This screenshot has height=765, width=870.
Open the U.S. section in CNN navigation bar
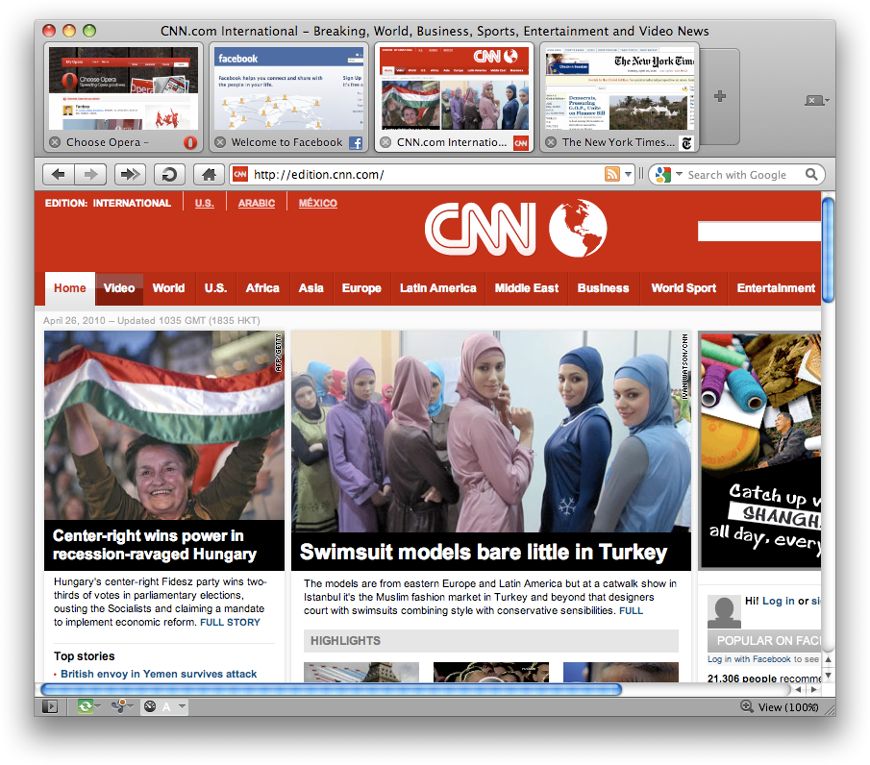(216, 288)
